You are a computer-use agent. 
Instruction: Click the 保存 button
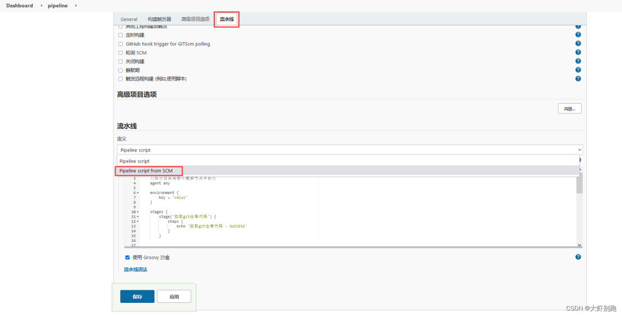137,297
